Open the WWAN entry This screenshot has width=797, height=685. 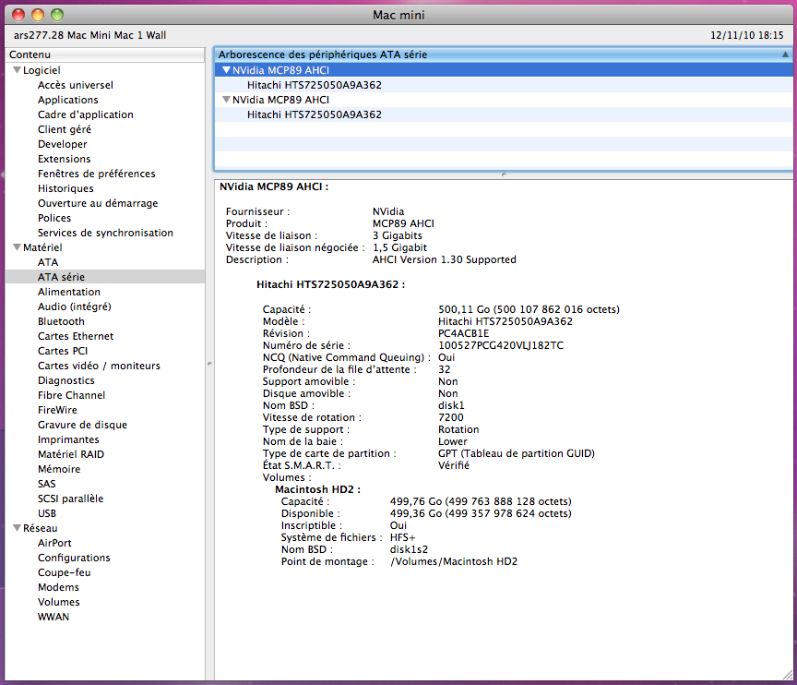(x=54, y=617)
